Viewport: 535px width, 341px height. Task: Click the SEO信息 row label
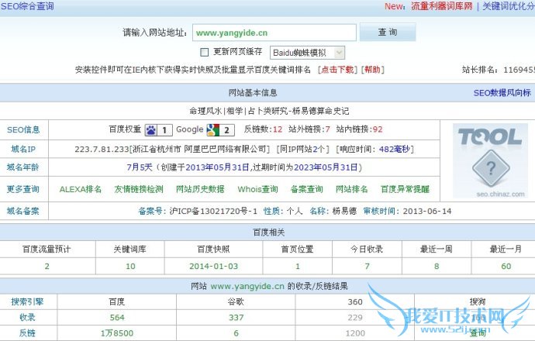23,130
